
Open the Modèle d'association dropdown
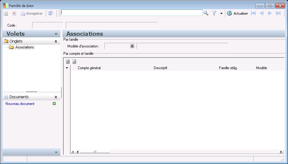132,46
